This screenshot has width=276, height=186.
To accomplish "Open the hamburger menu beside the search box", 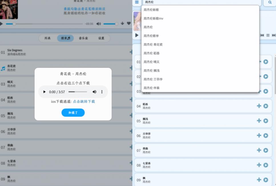I will tap(137, 2).
